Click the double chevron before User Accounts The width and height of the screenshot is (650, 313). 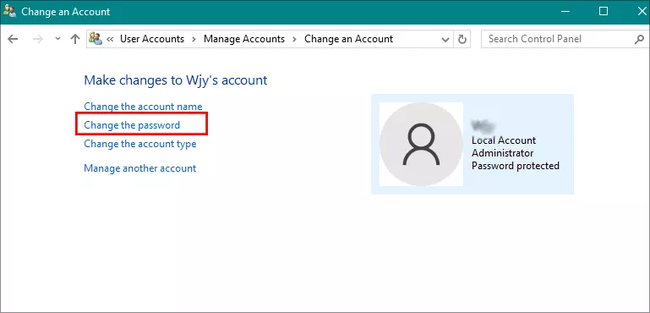tap(110, 40)
